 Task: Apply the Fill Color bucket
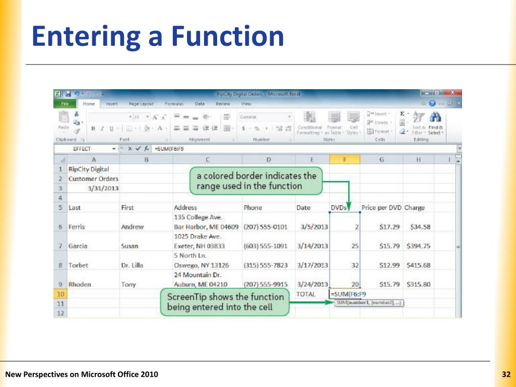click(x=147, y=128)
